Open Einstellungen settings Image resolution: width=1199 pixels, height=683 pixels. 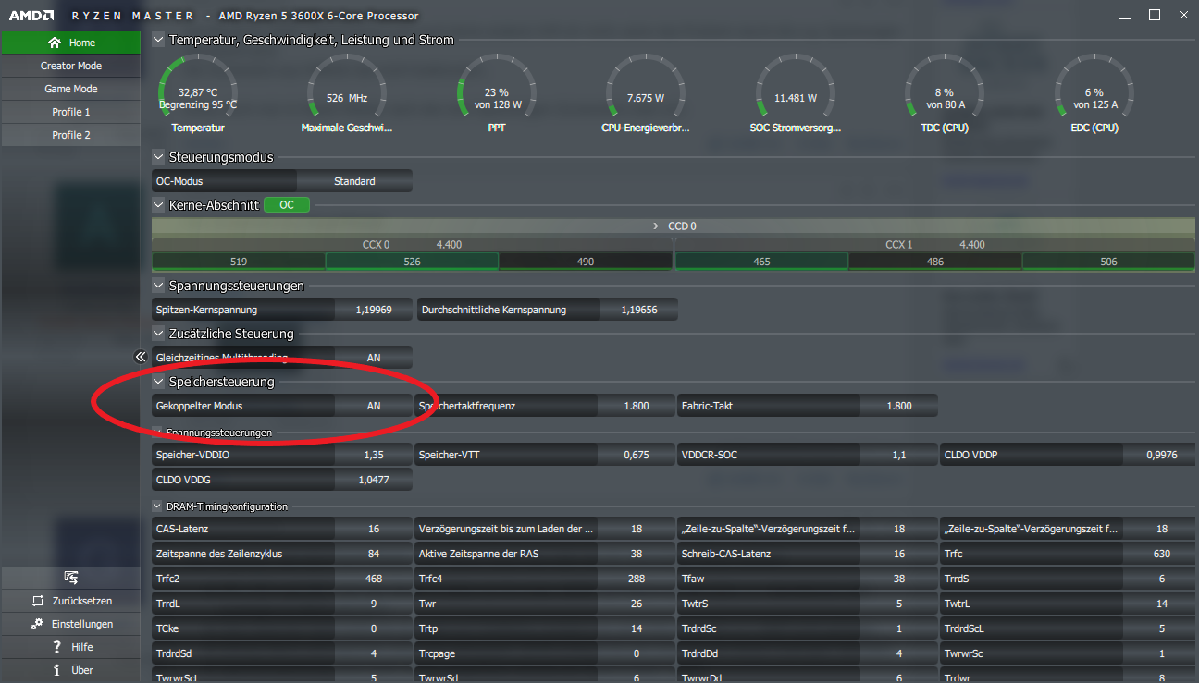tap(71, 624)
